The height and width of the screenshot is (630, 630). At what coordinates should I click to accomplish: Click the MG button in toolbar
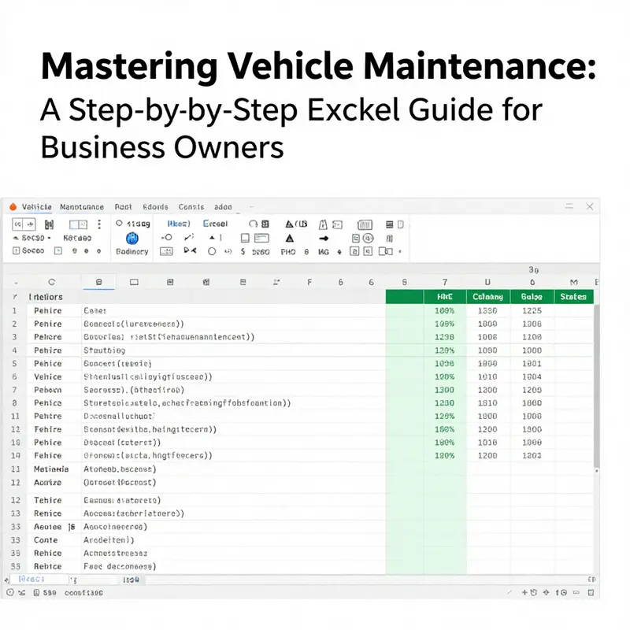click(324, 251)
